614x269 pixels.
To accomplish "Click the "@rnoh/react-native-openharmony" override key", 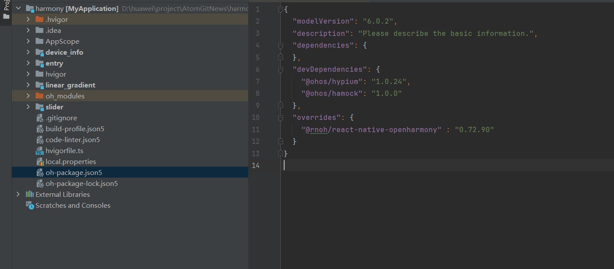I will pyautogui.click(x=371, y=129).
